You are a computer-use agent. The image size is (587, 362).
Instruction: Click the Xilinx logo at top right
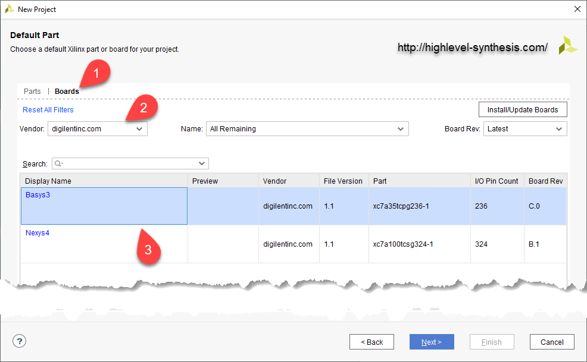567,46
